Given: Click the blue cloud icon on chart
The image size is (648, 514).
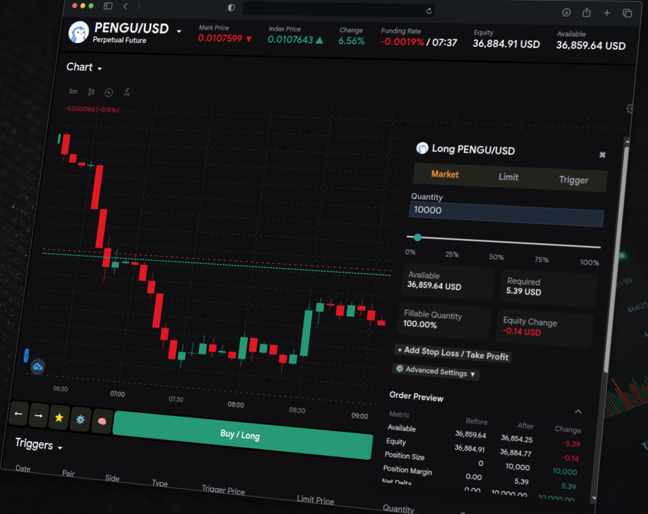Looking at the screenshot, I should (38, 366).
